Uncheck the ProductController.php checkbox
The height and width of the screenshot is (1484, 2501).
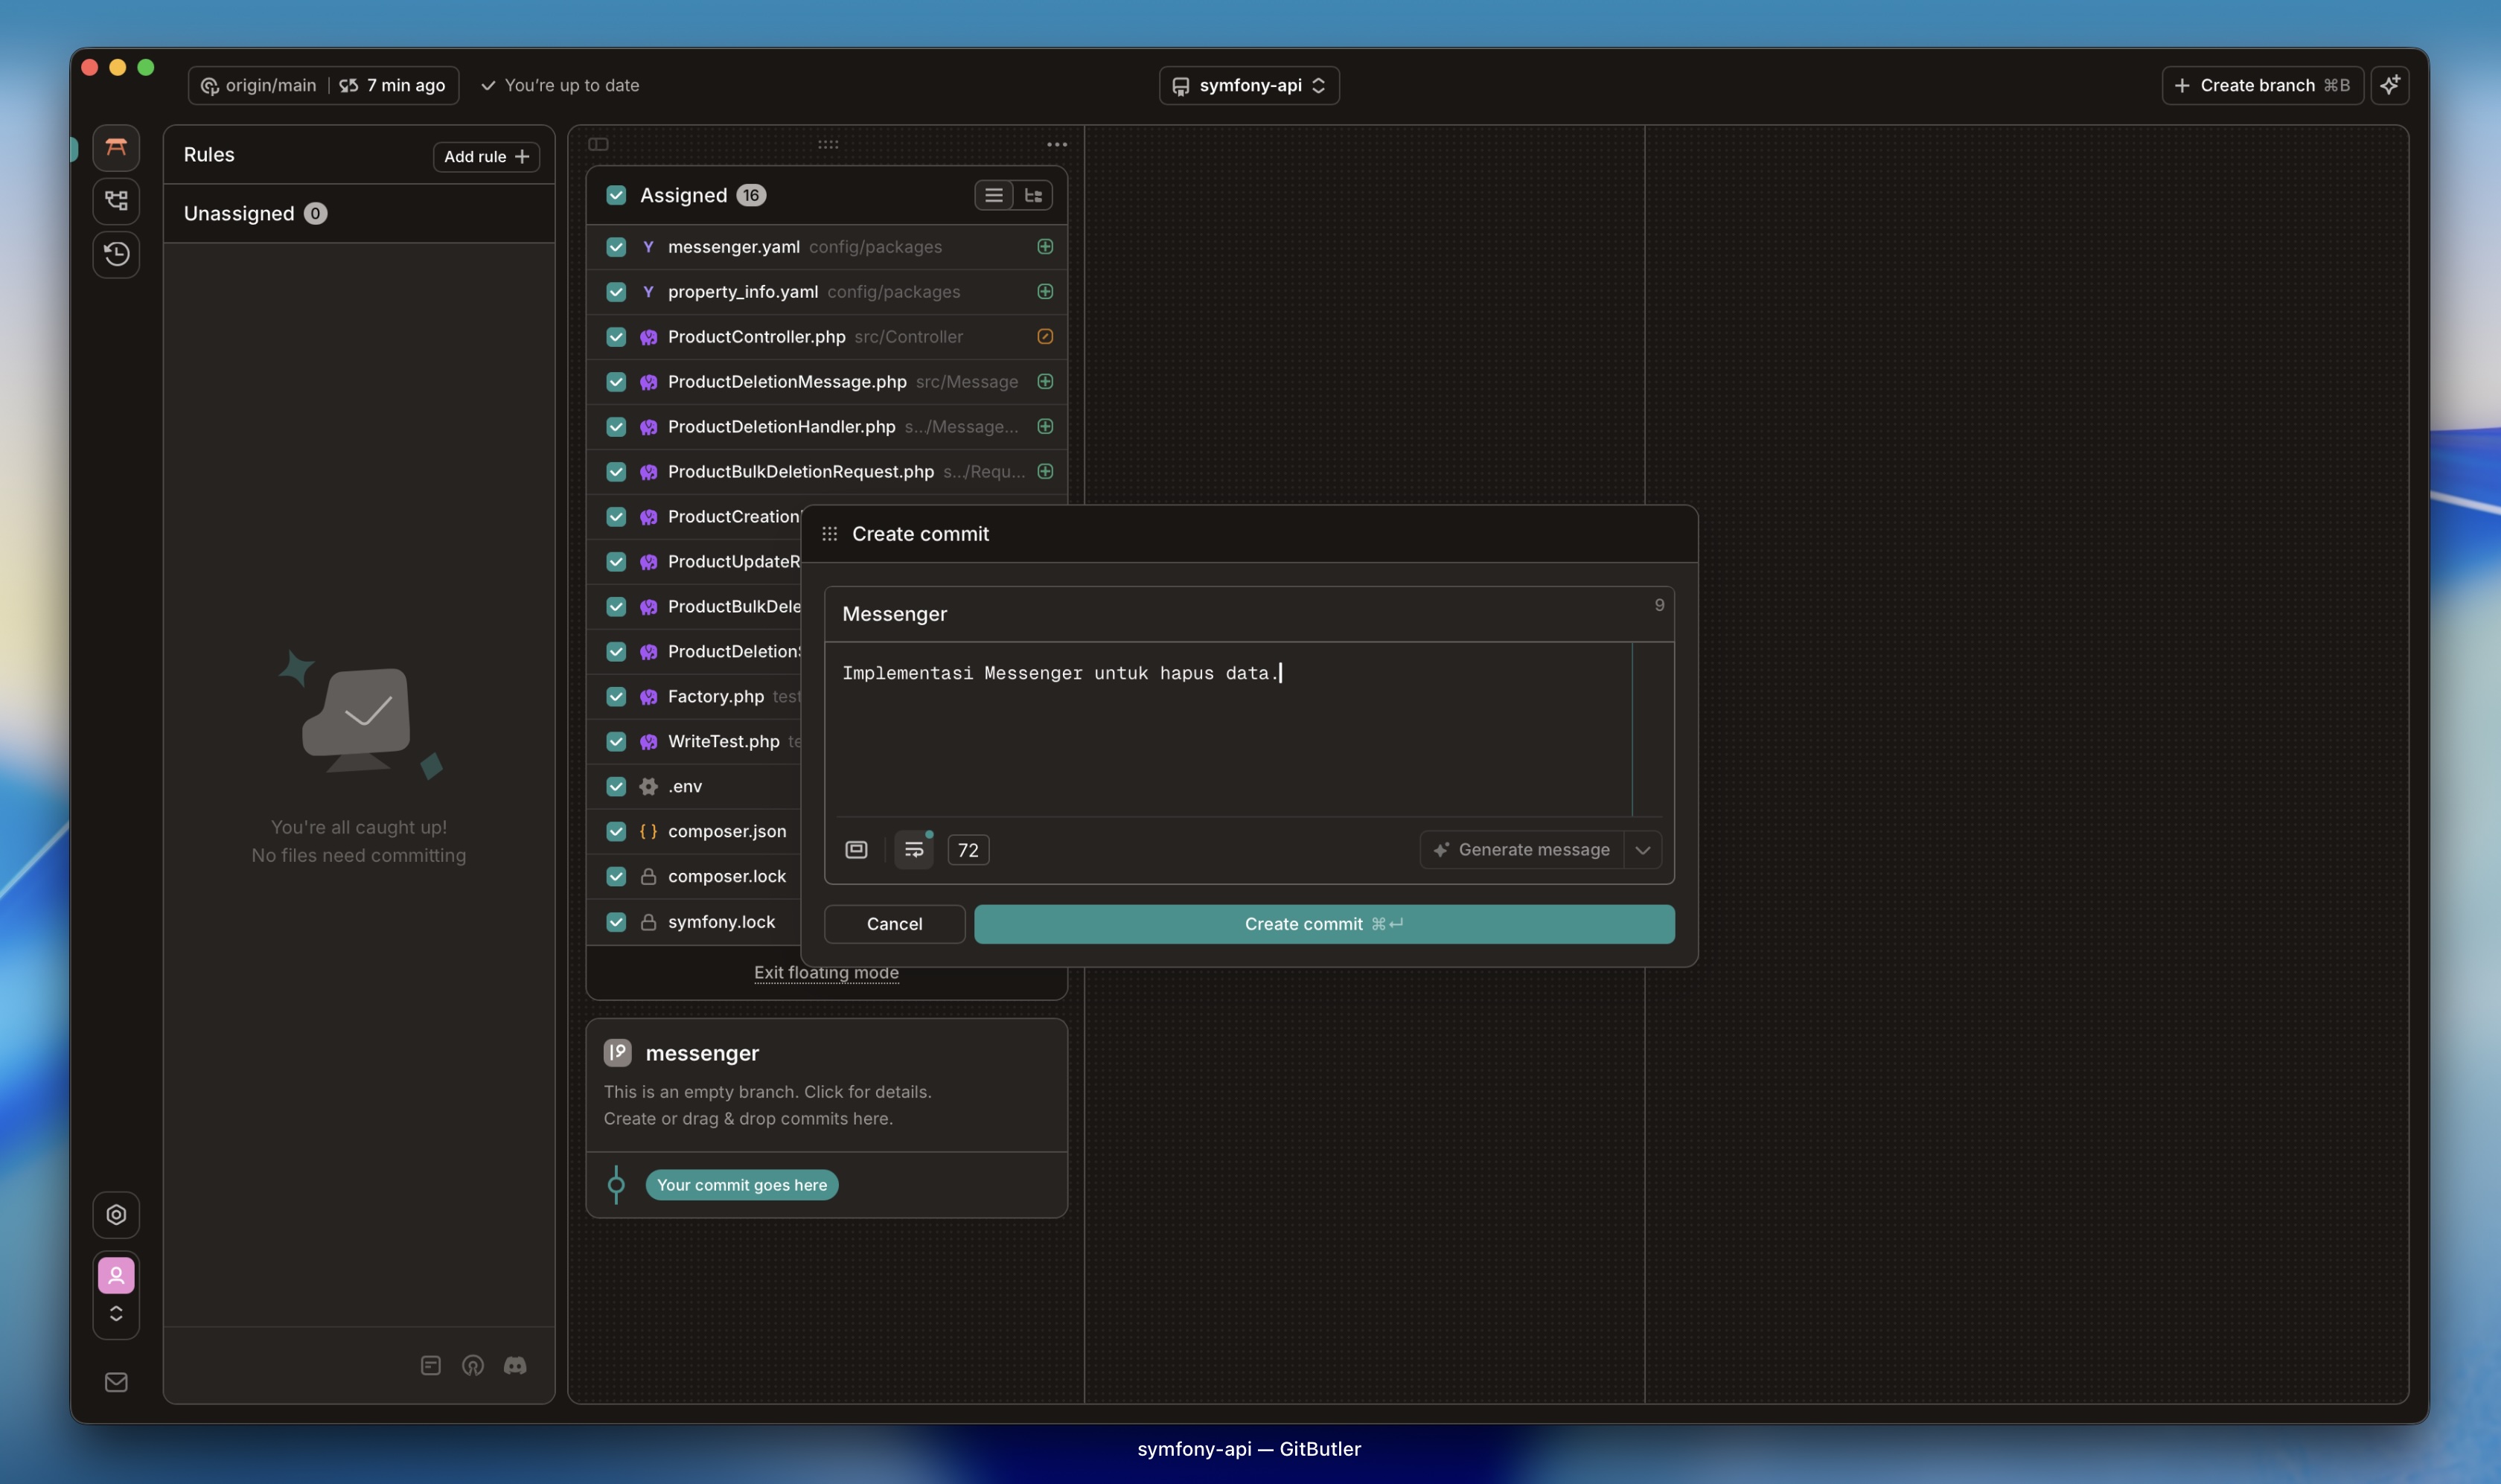coord(616,337)
